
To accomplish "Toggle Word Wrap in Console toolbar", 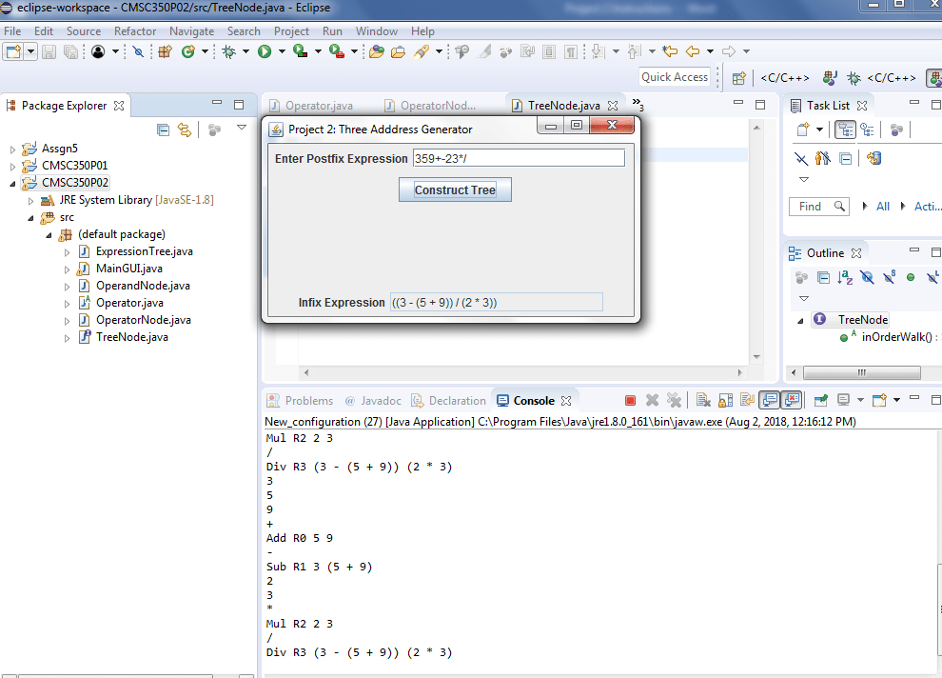I will [747, 400].
